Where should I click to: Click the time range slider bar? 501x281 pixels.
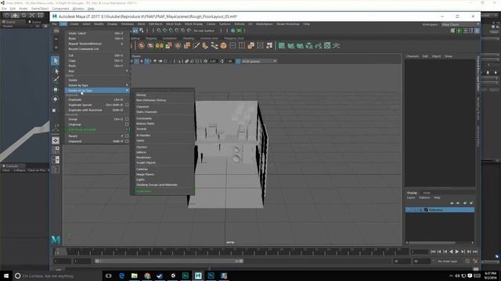[x=169, y=261]
